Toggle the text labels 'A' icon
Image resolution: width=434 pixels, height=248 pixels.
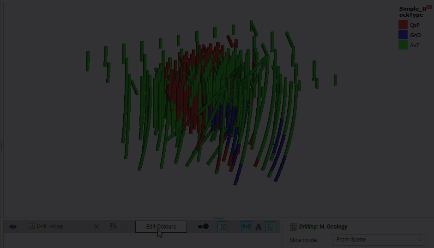(x=259, y=227)
